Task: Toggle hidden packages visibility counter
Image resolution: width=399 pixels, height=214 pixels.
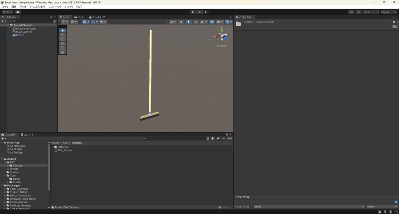Action: 230,139
